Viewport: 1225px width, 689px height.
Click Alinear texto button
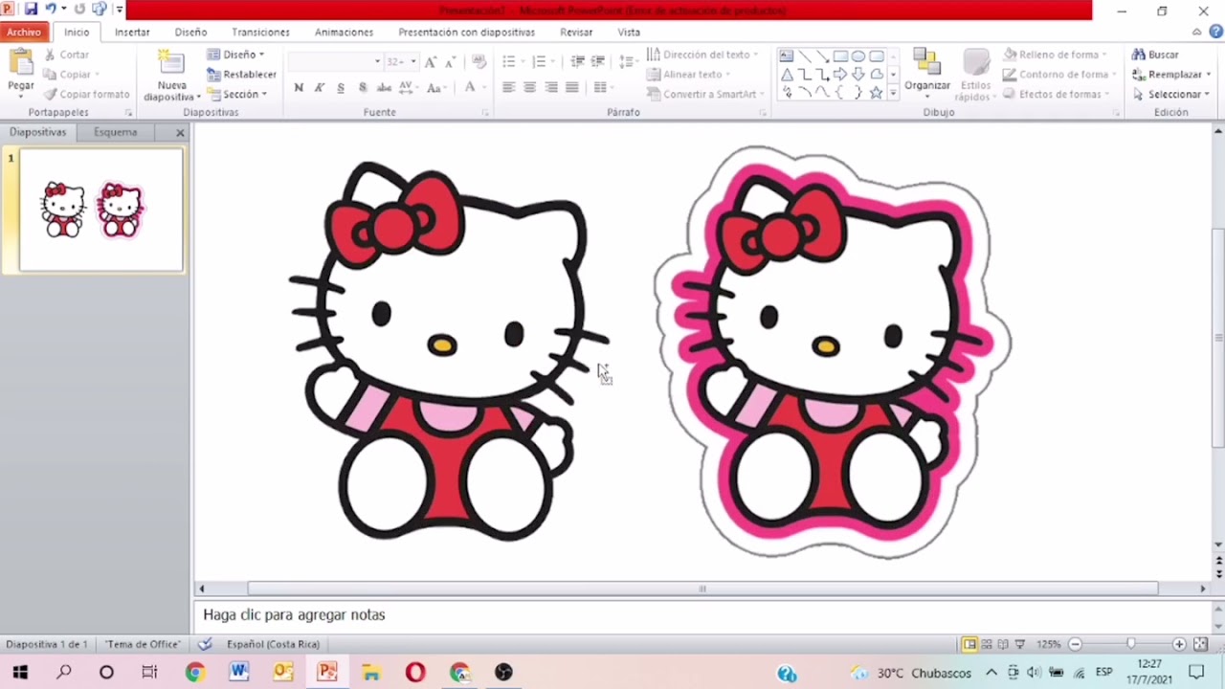[688, 75]
